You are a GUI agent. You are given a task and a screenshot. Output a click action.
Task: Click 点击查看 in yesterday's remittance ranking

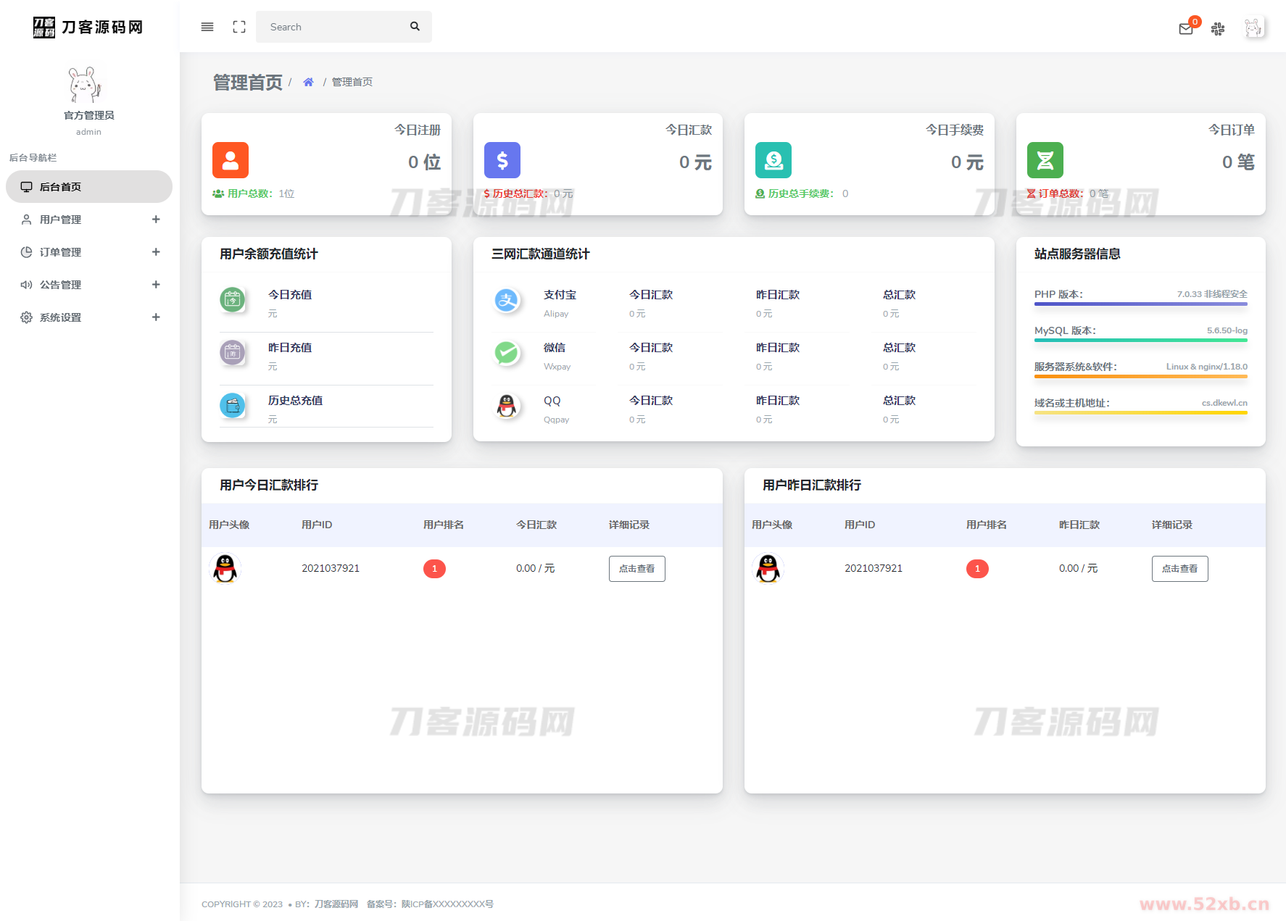1179,569
